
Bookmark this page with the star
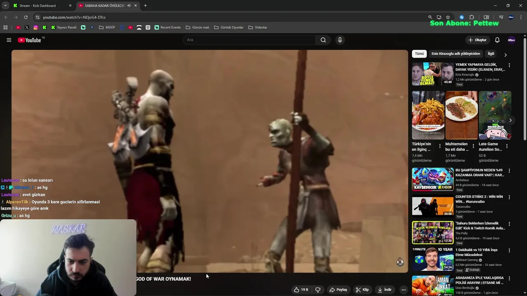pos(448,17)
